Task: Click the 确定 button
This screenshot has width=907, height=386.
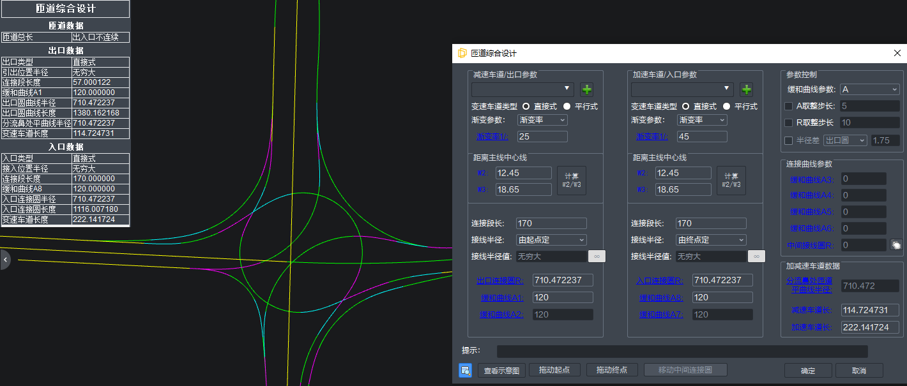Action: pos(808,371)
